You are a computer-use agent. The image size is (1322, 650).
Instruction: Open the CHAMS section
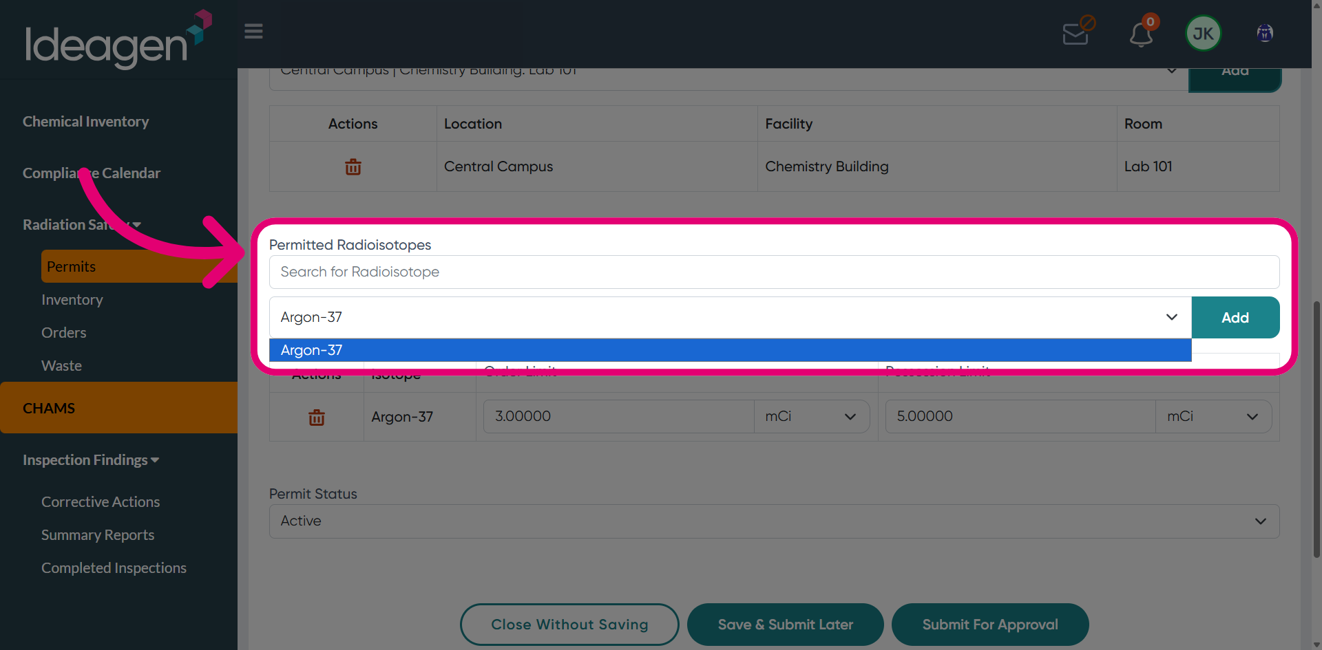(118, 408)
